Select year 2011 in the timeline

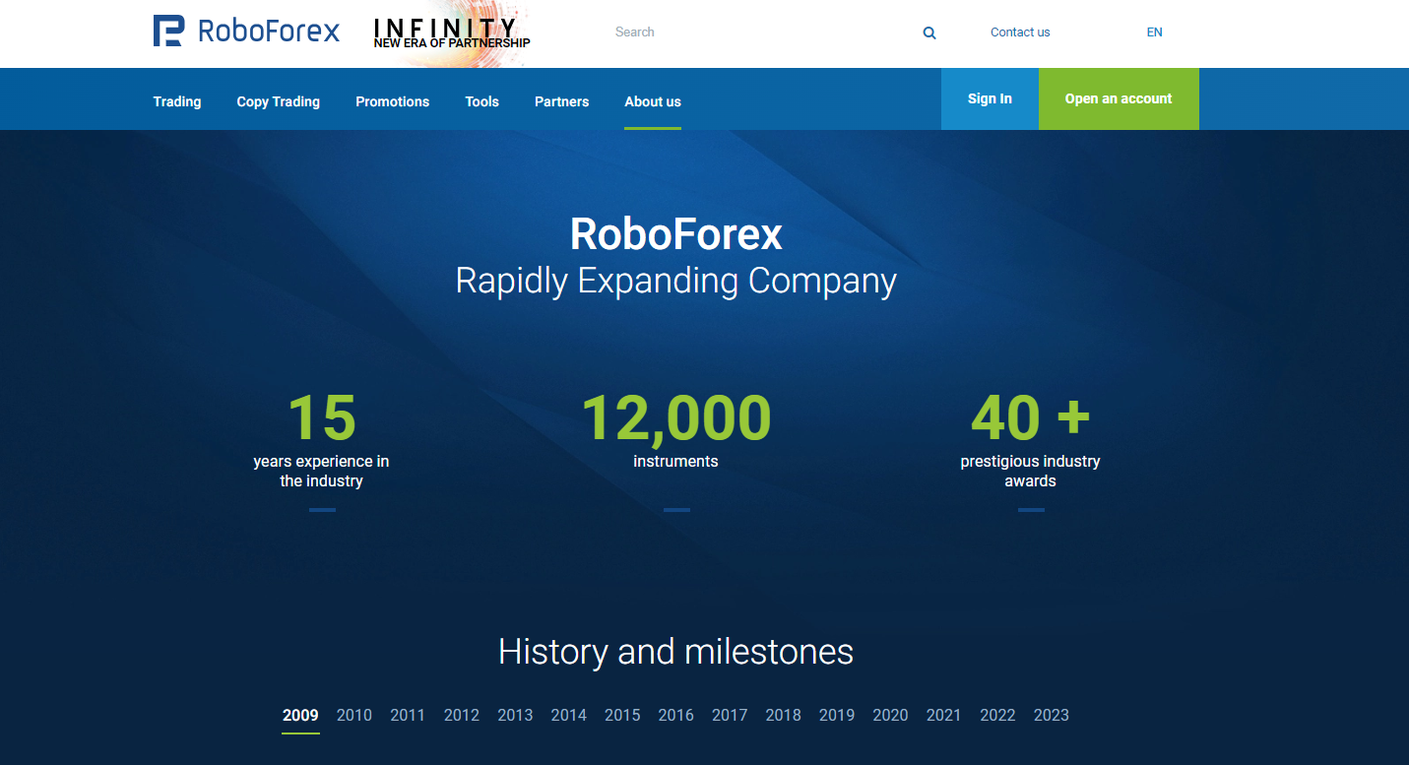(x=408, y=715)
